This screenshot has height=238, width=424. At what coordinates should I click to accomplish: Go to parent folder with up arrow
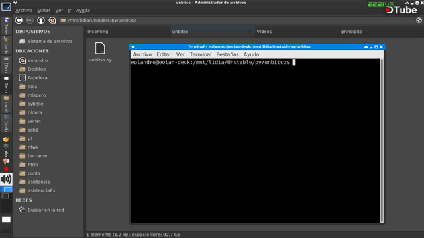tap(41, 20)
